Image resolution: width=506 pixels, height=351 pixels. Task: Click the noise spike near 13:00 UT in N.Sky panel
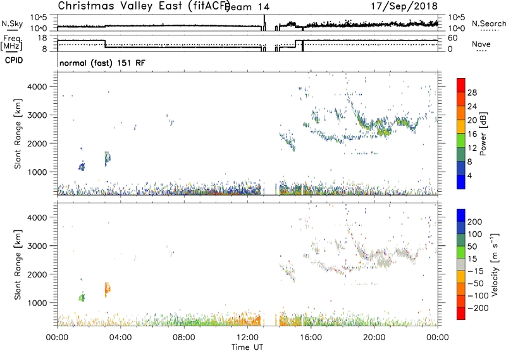point(264,23)
